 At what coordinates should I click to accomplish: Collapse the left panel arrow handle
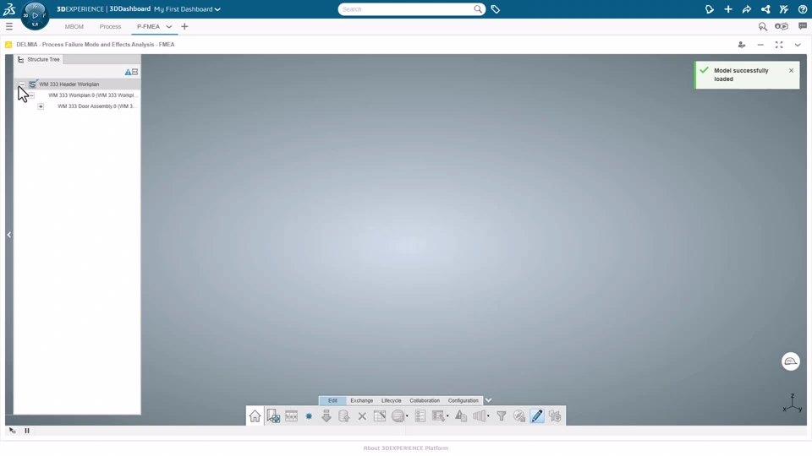pos(8,235)
